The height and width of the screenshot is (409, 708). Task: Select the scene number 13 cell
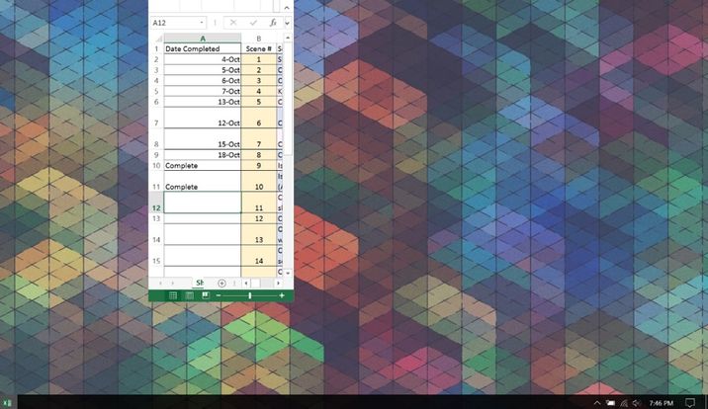[x=259, y=234]
